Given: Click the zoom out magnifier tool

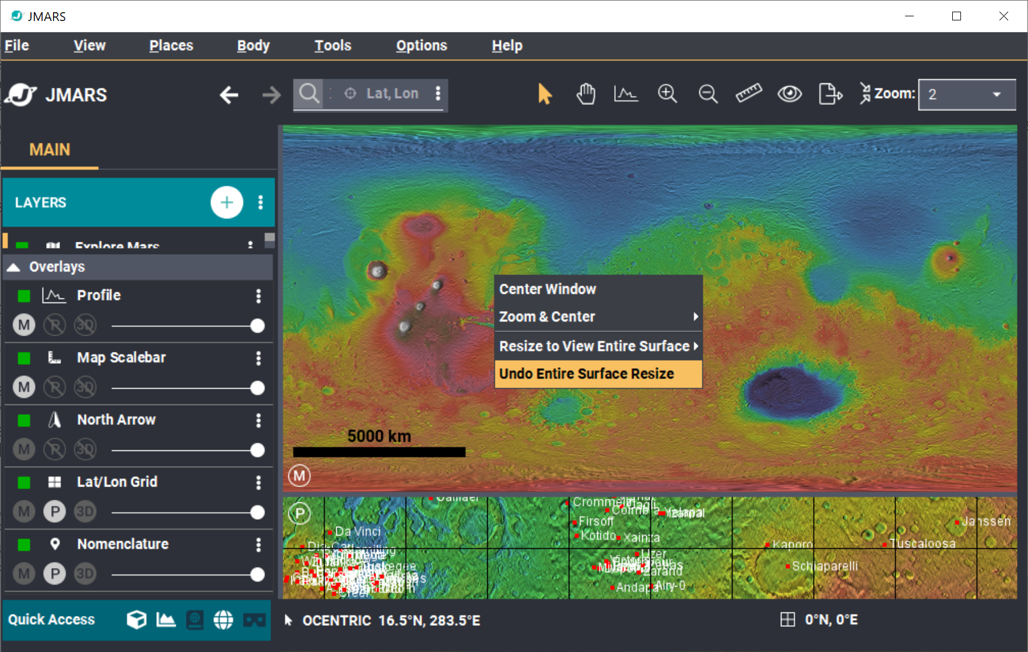Looking at the screenshot, I should coord(708,94).
